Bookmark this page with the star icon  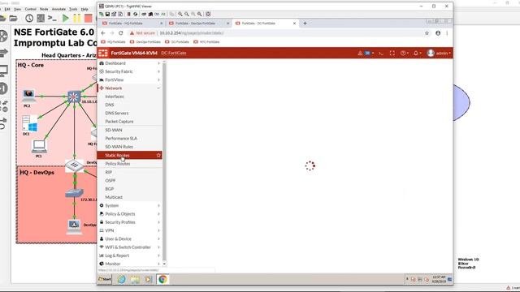(427, 33)
